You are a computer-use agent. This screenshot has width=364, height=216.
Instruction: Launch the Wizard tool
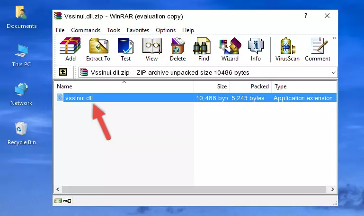(230, 49)
